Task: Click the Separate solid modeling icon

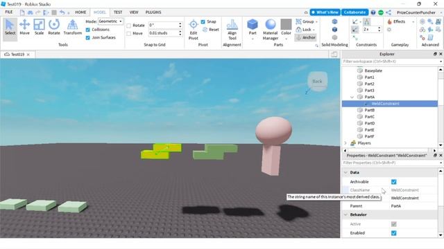Action: point(334,37)
